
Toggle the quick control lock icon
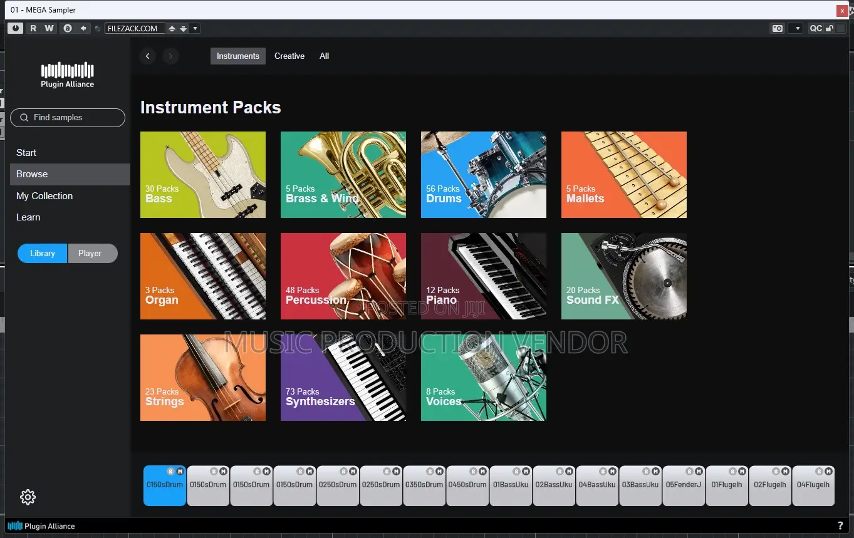[x=830, y=28]
